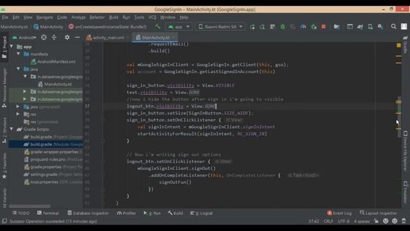Click the user avatar icon in toolbar
The width and height of the screenshot is (410, 231).
(x=404, y=27)
